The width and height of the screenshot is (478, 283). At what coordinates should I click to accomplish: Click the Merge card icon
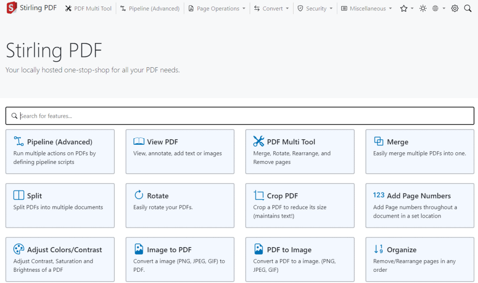(379, 141)
